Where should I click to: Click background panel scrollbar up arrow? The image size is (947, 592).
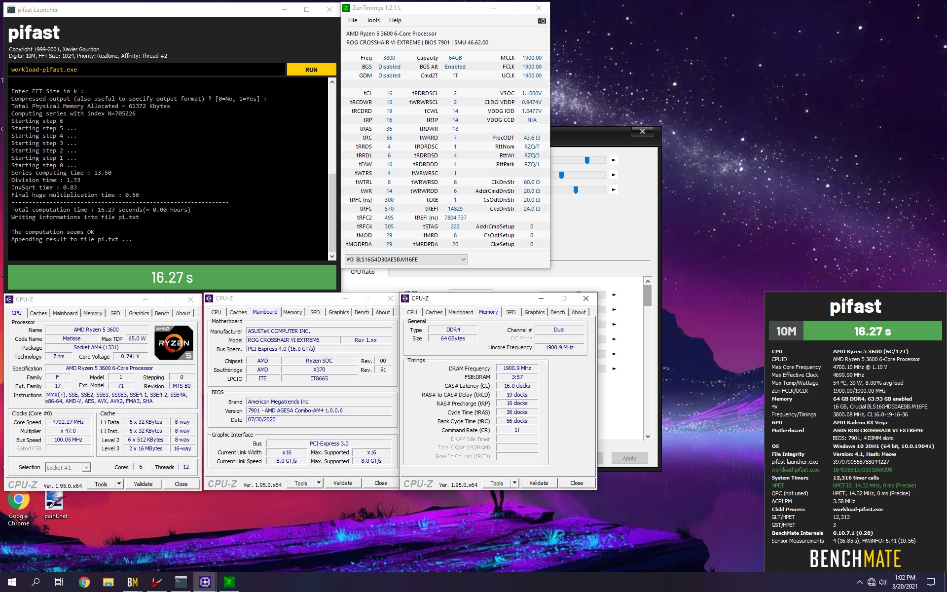tap(648, 281)
